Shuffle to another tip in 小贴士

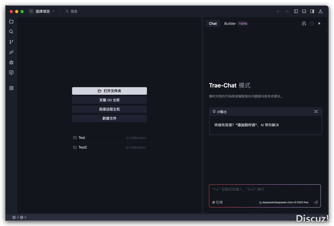pos(316,111)
